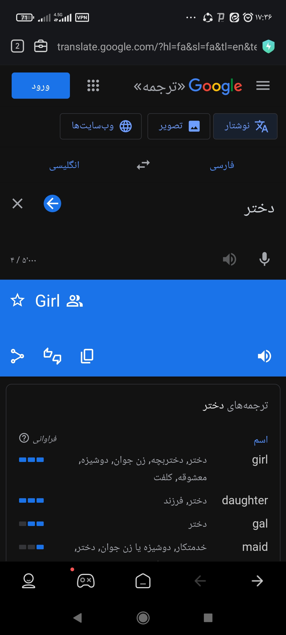Screen dimensions: 286x635
Task: Start voice input with the microphone
Action: [x=264, y=259]
